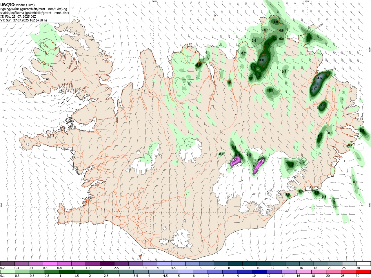This screenshot has height=278, width=371.
Task: Click the '15W' longitude label
Action: click(307, 1)
